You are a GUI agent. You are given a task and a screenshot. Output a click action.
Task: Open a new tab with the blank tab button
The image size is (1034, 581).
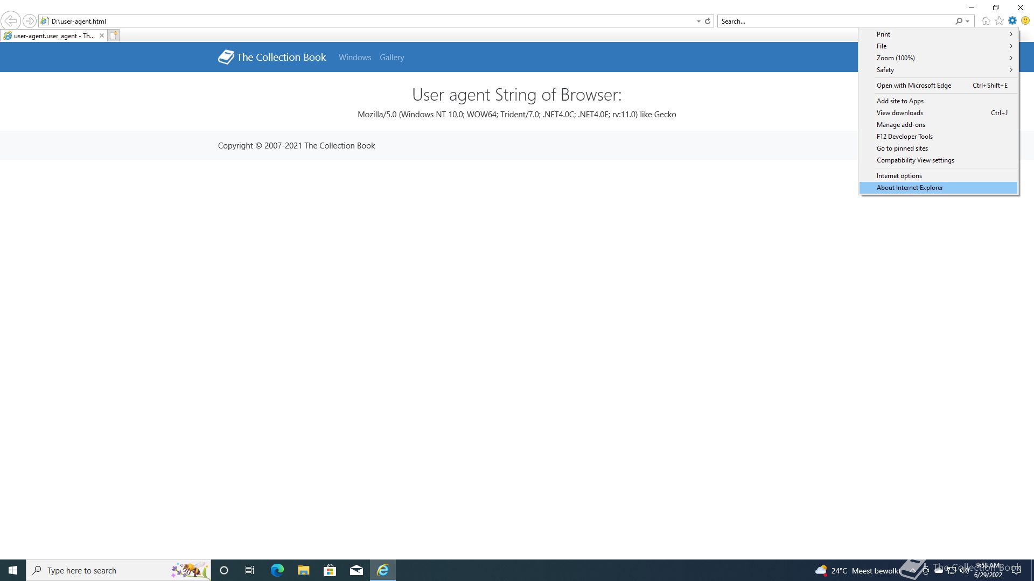click(113, 36)
